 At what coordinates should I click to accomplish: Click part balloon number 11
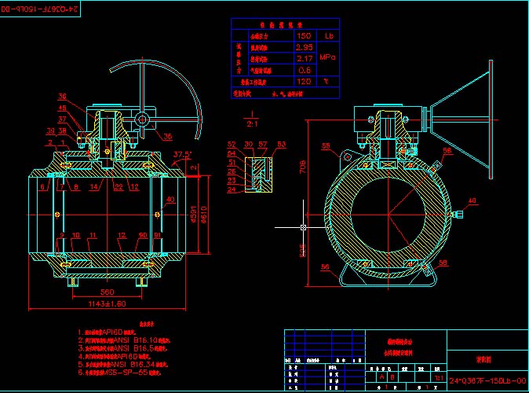click(93, 235)
